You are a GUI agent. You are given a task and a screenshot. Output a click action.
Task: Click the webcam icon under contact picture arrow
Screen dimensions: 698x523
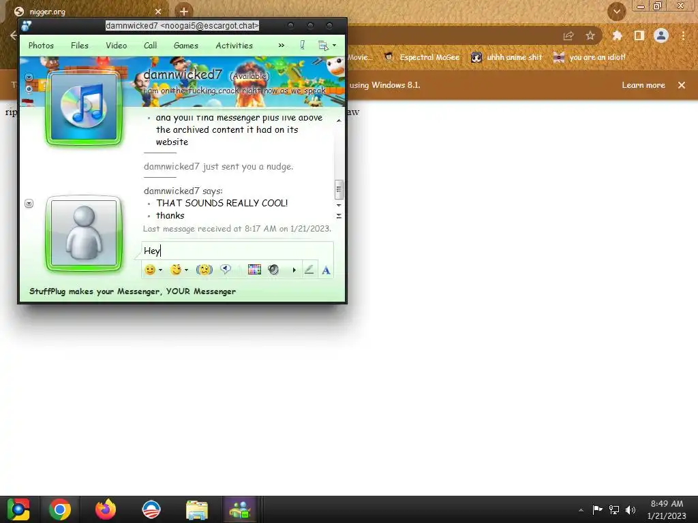coord(29,89)
